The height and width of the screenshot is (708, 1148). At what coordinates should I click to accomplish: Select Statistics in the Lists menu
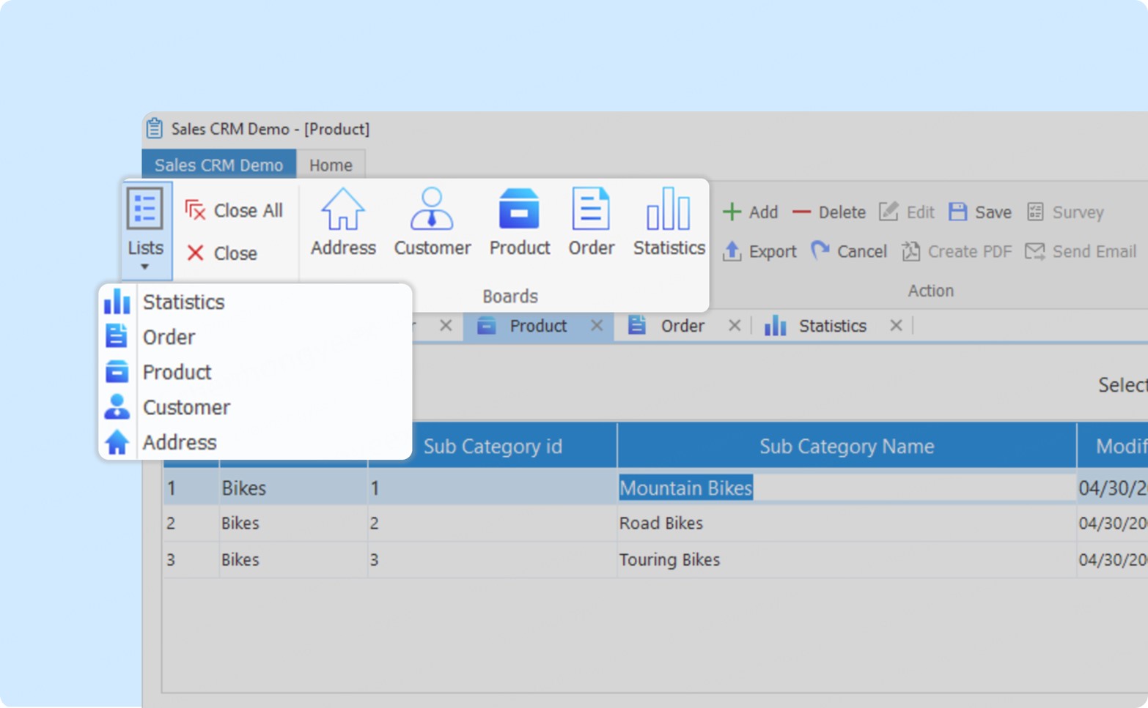[x=255, y=302]
